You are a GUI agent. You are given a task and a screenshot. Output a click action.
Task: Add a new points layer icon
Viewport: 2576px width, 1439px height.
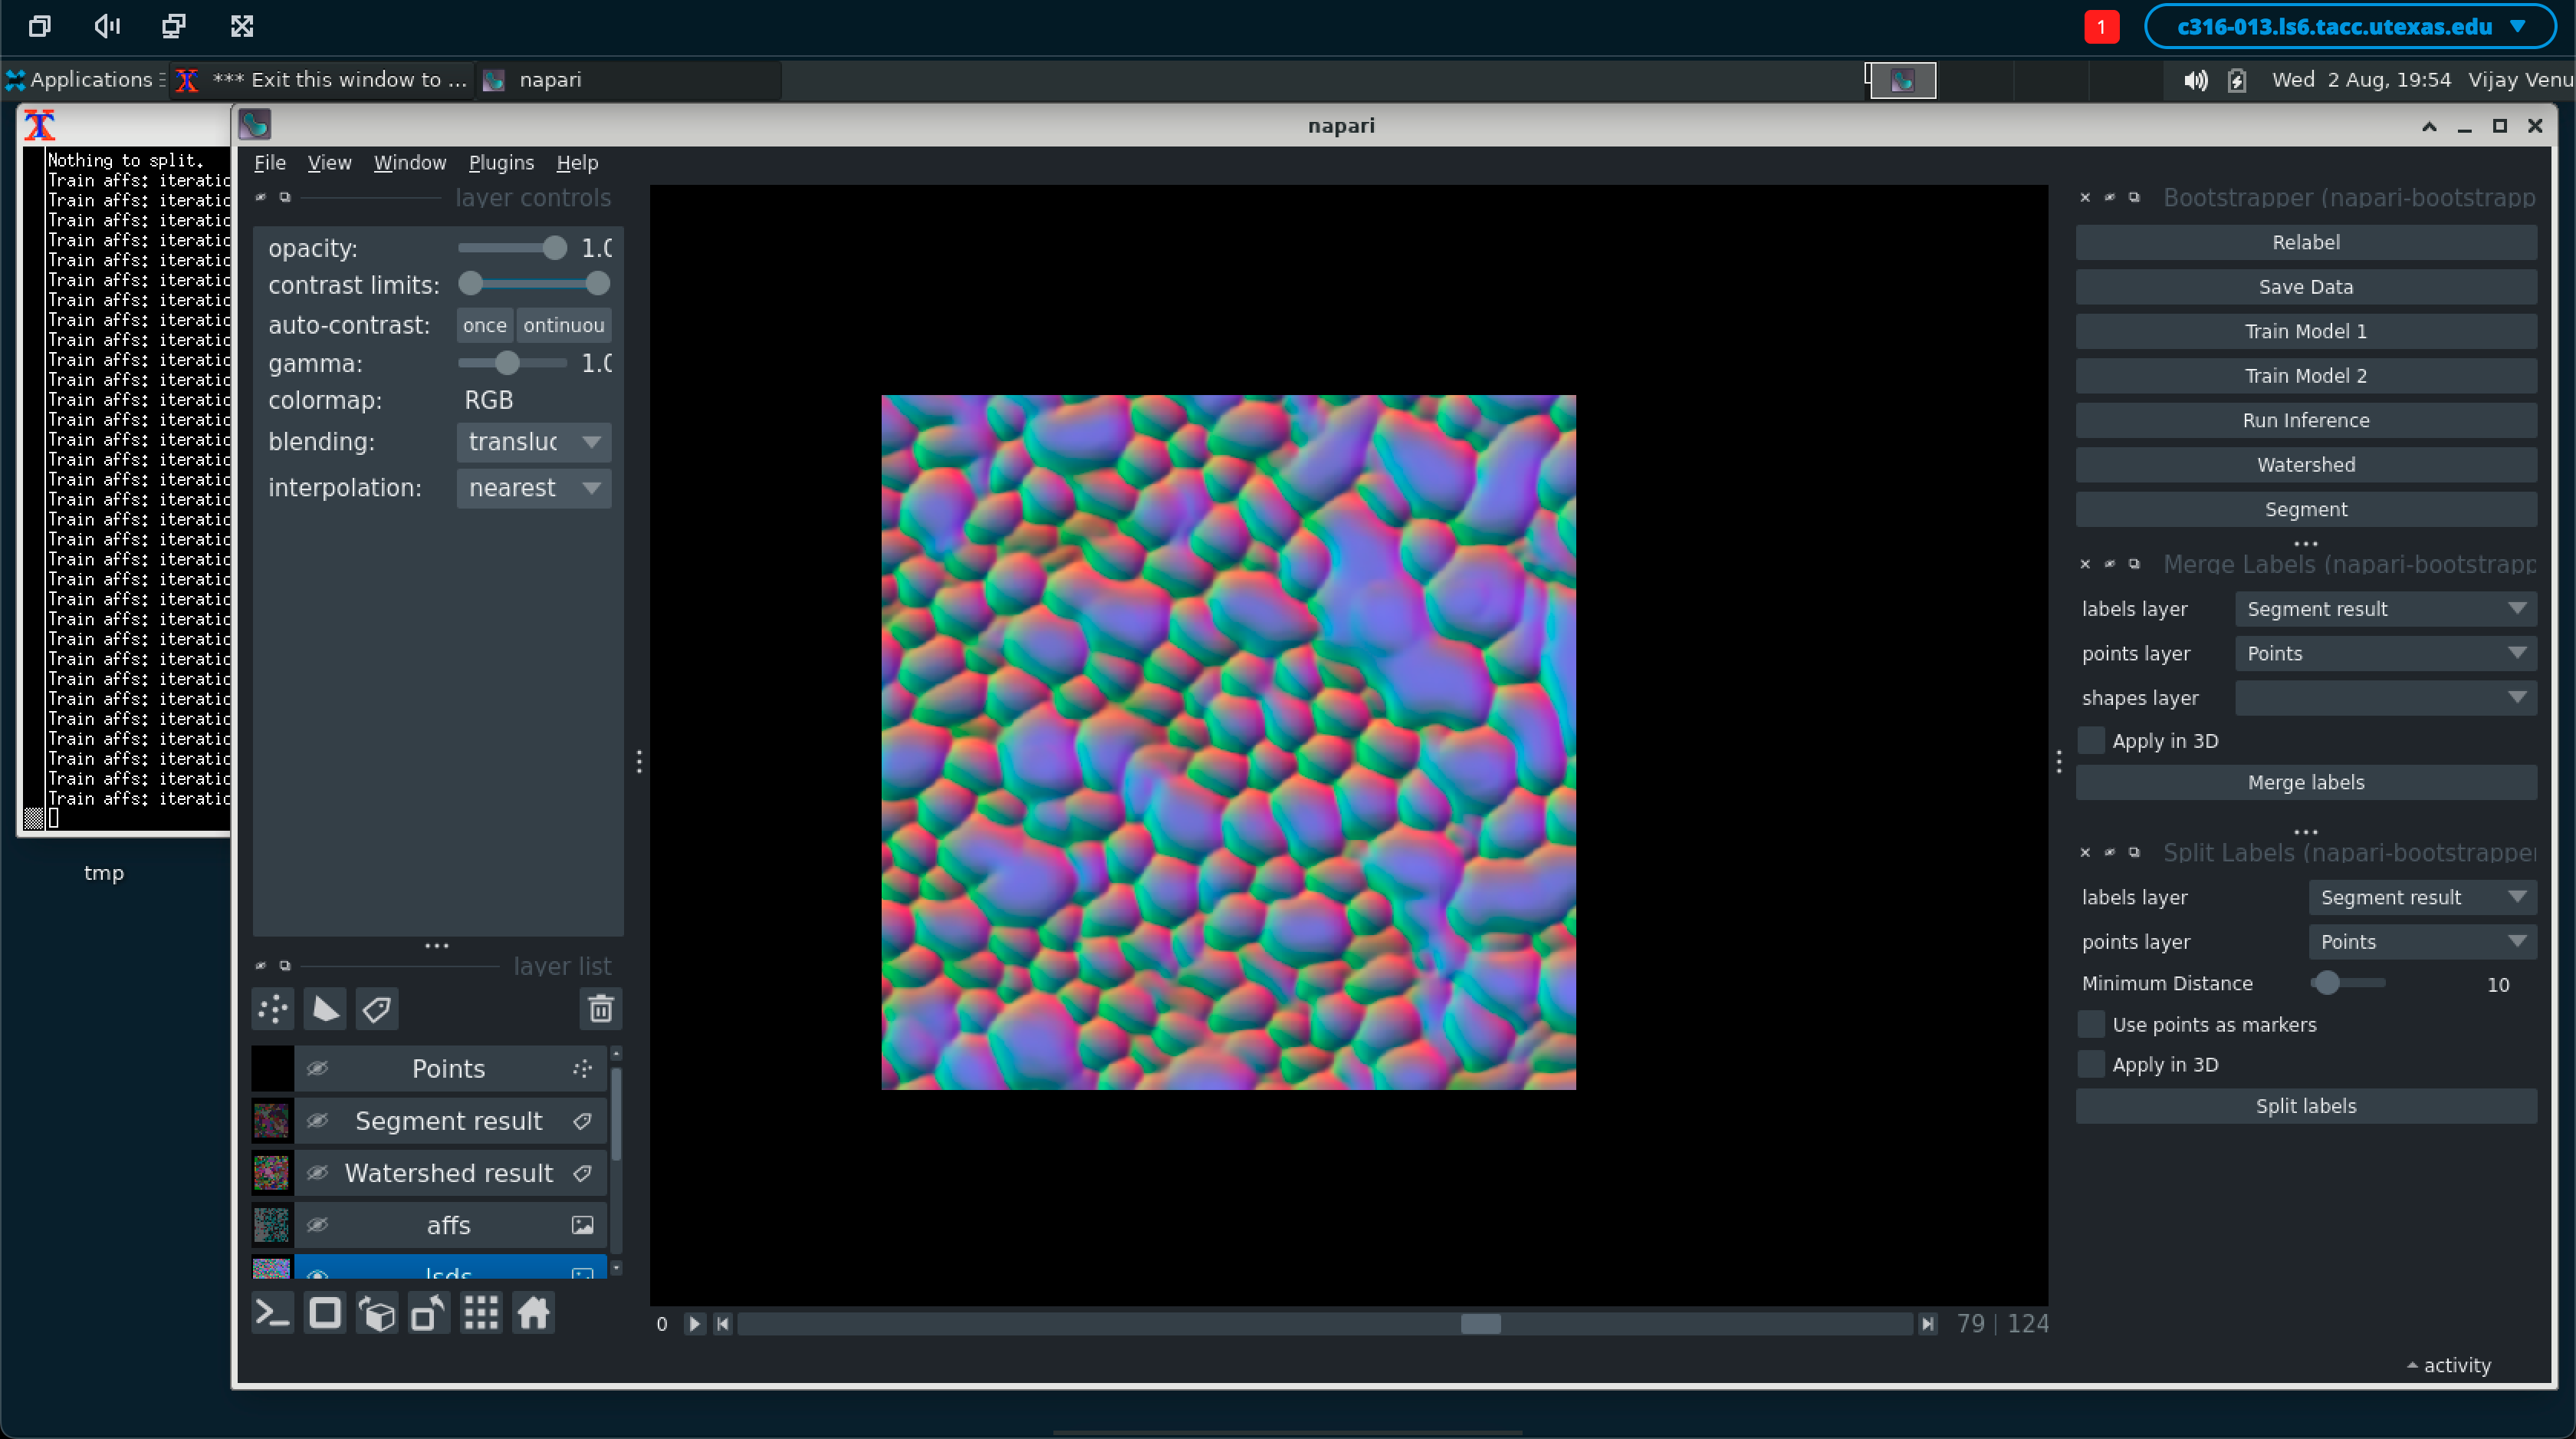[x=273, y=1009]
